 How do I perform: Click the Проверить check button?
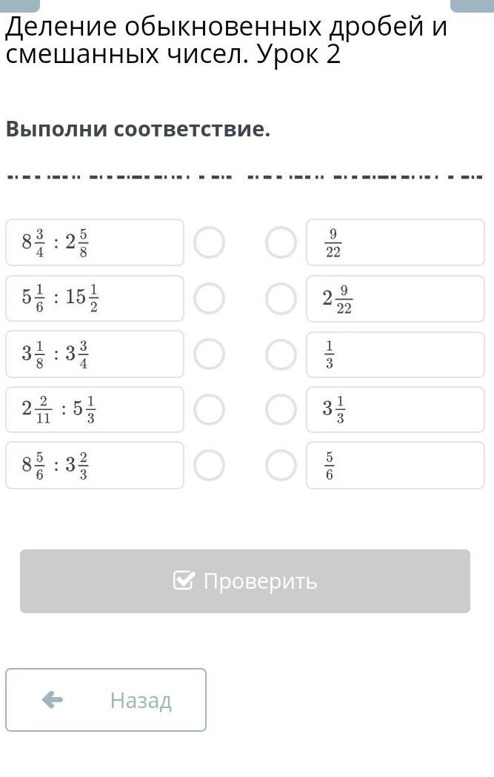(245, 581)
